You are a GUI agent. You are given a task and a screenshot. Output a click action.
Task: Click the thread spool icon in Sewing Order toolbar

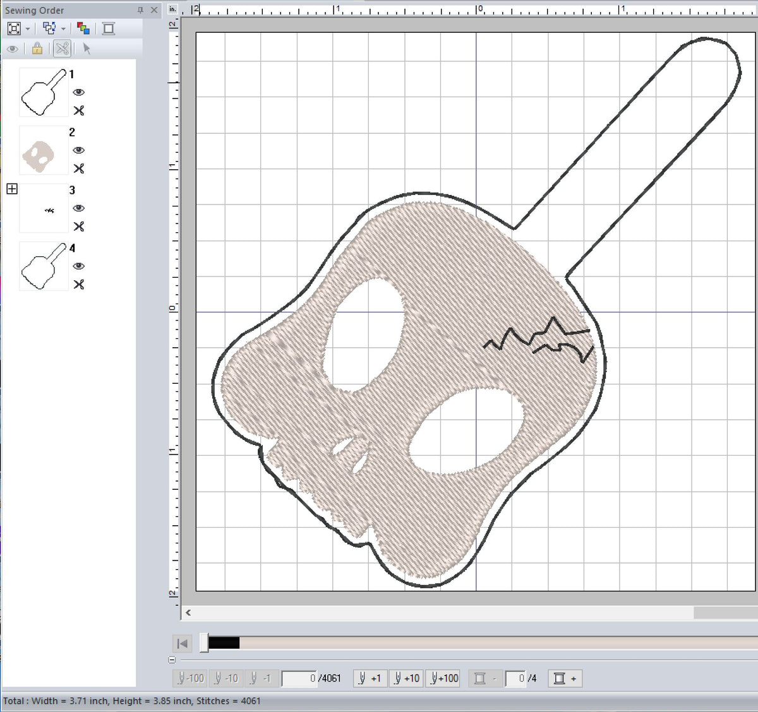109,28
